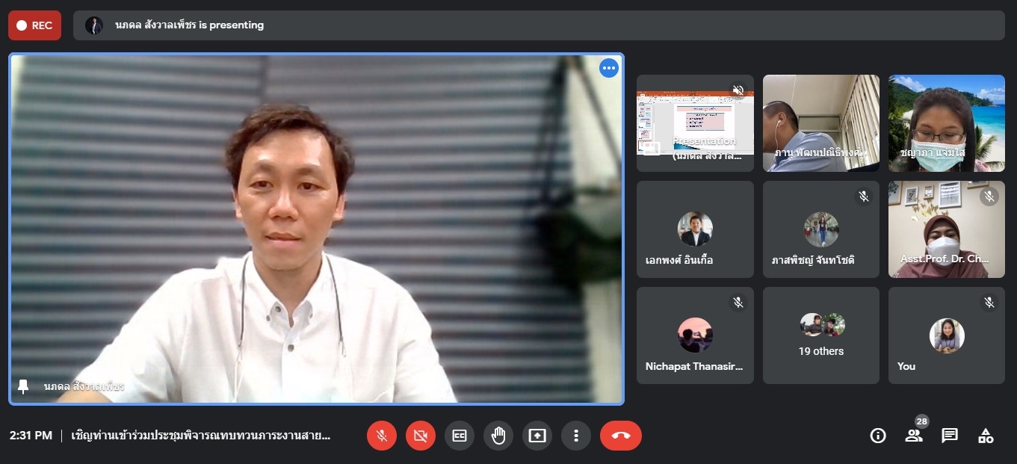Viewport: 1017px width, 464px height.
Task: Click the Asst.Prof. Dr. Ch video tile
Action: 946,229
